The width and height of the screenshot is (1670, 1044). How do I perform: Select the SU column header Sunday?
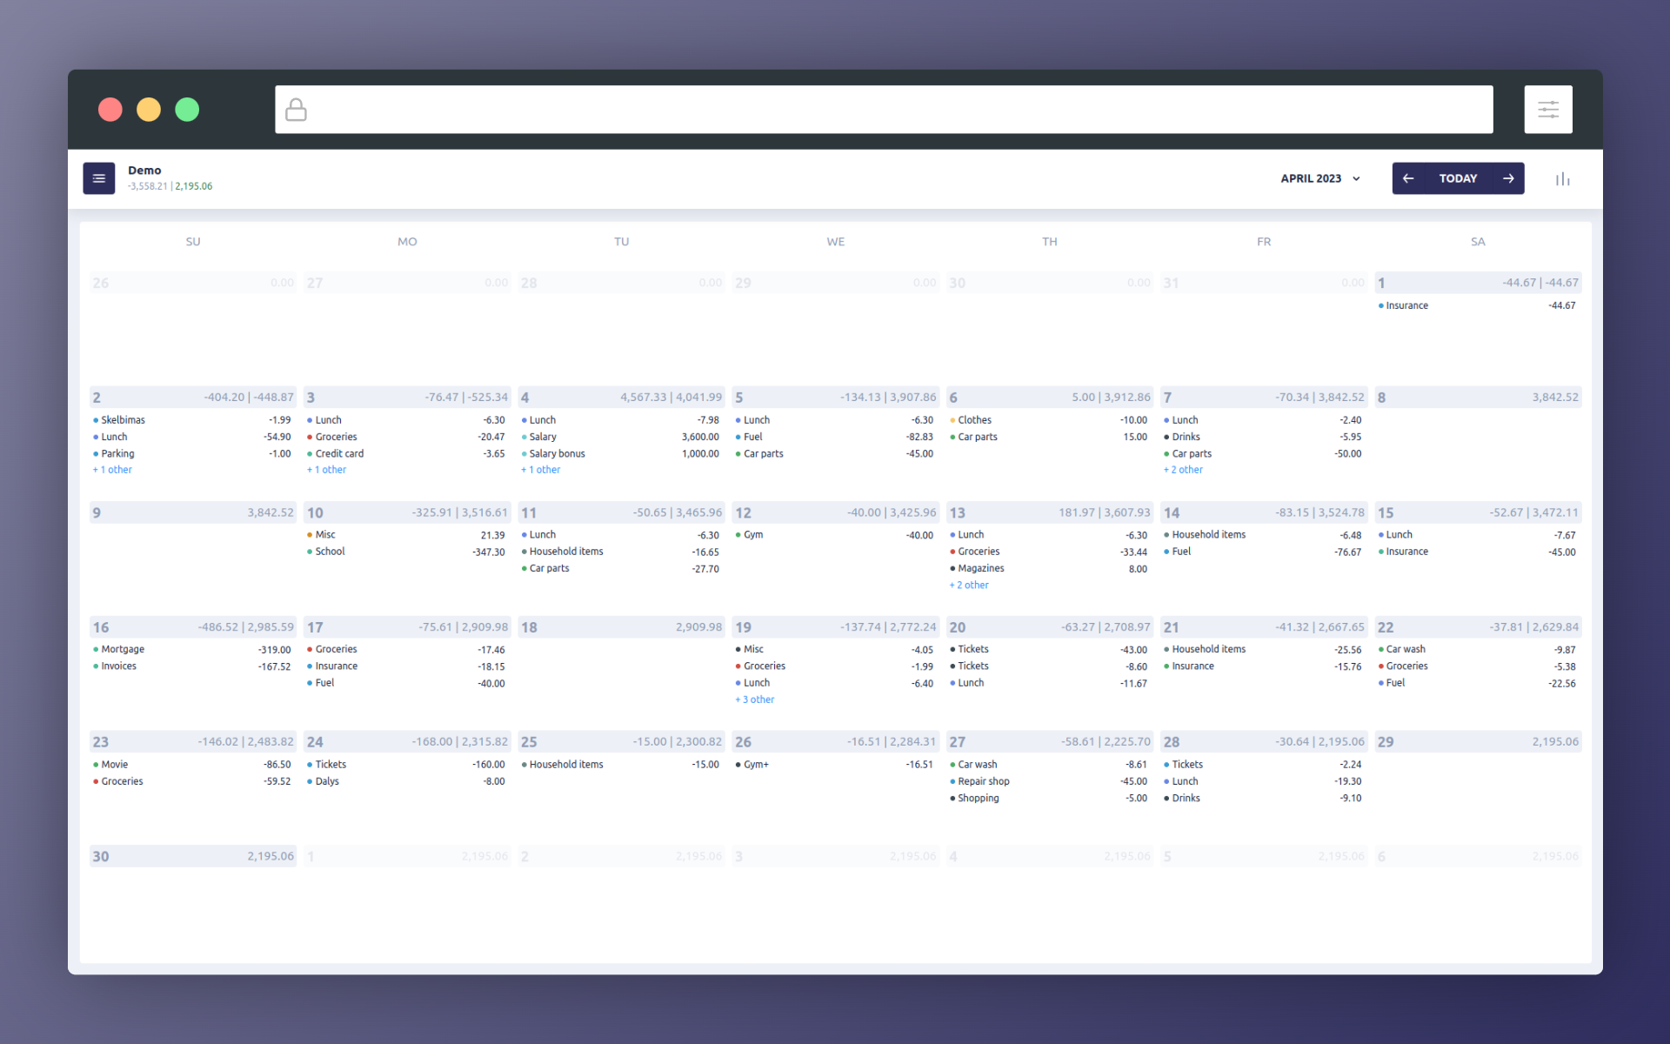(x=191, y=240)
